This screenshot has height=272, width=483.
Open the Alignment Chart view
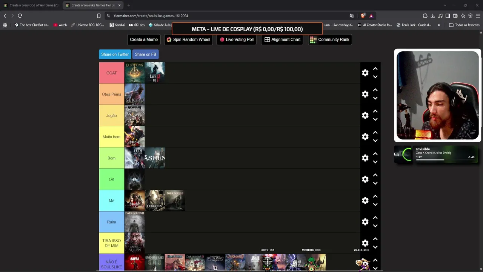[x=282, y=40]
